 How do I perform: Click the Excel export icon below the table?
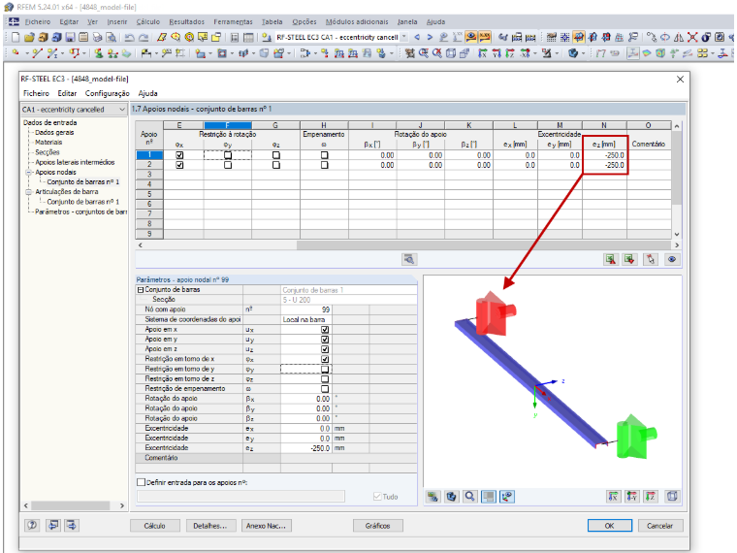pos(611,260)
